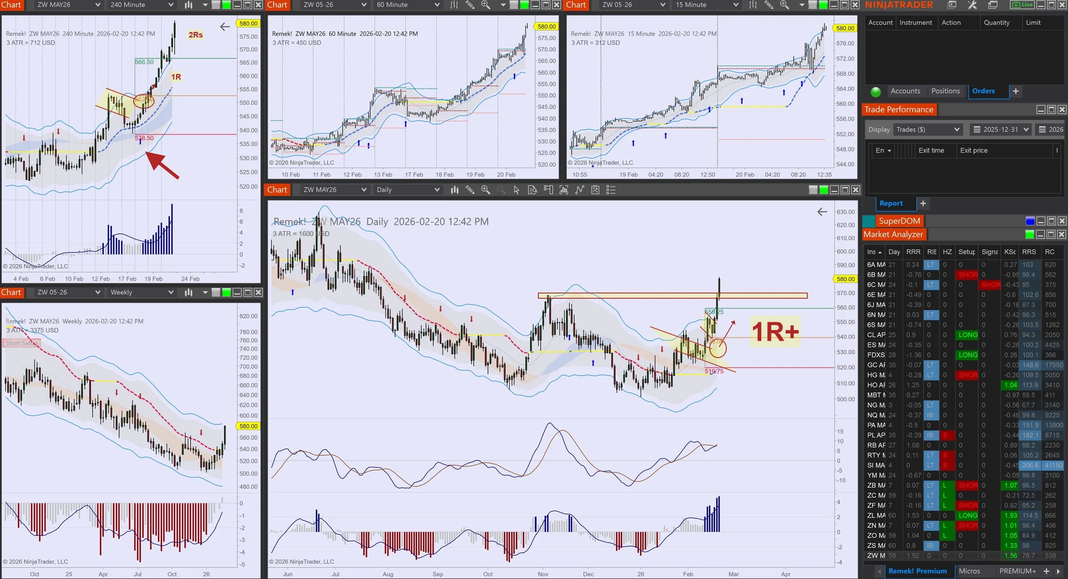Open Chart Trader icon in Daily chart toolbar
Screen dimensions: 1068x579
tap(548, 190)
